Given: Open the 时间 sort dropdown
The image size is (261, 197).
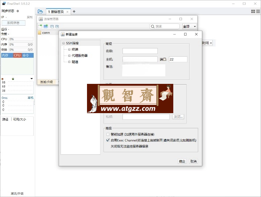Looking at the screenshot, I should [207, 43].
